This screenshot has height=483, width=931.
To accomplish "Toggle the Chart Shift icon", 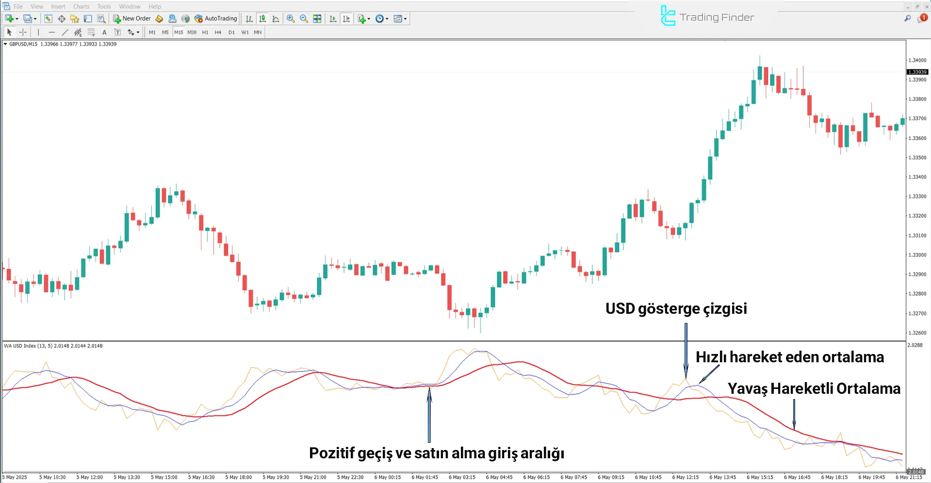I will point(346,18).
